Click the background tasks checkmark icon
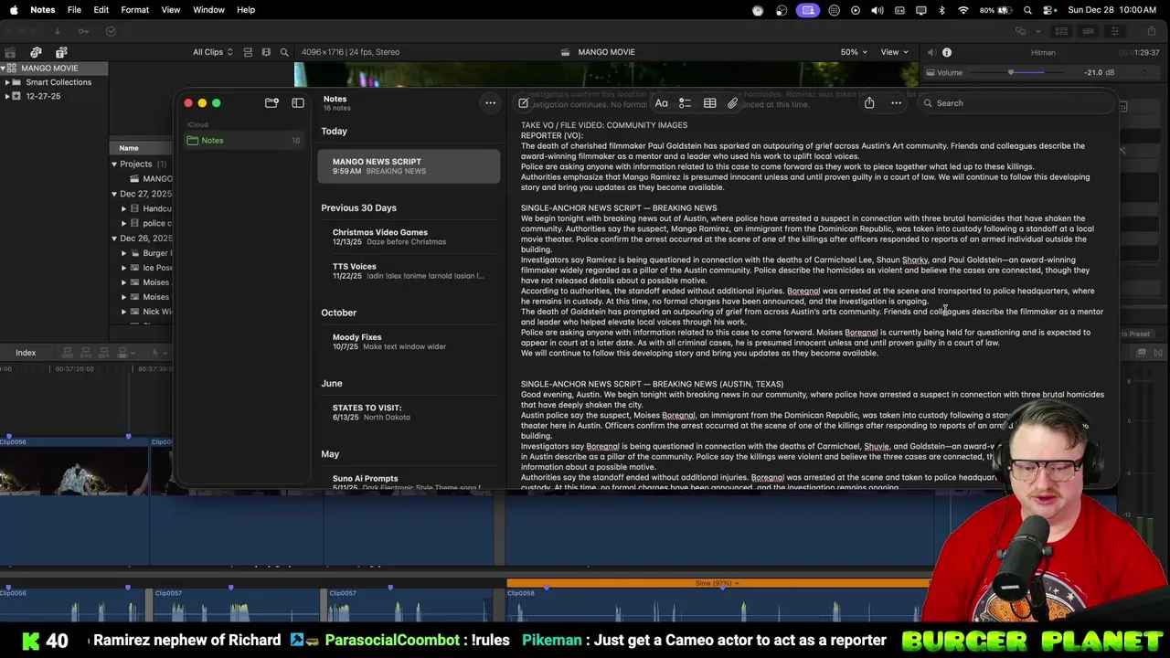 click(x=111, y=31)
